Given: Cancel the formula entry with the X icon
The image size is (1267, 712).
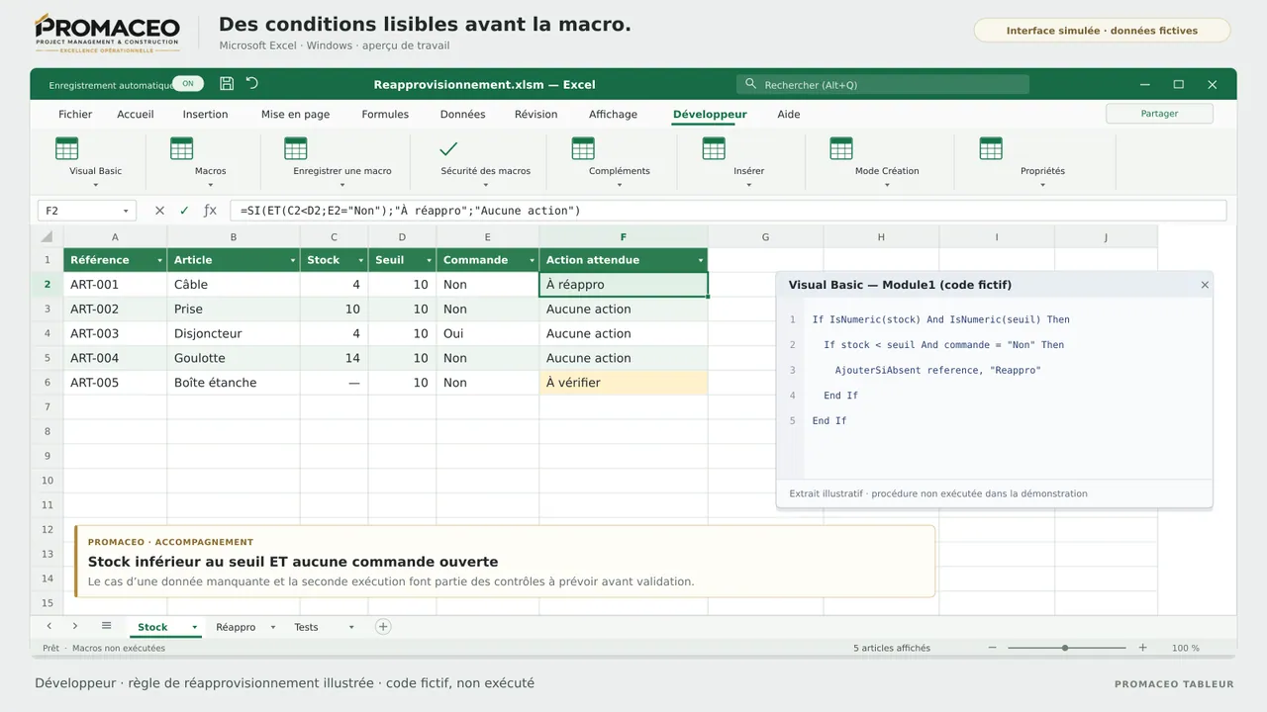Looking at the screenshot, I should [x=159, y=211].
